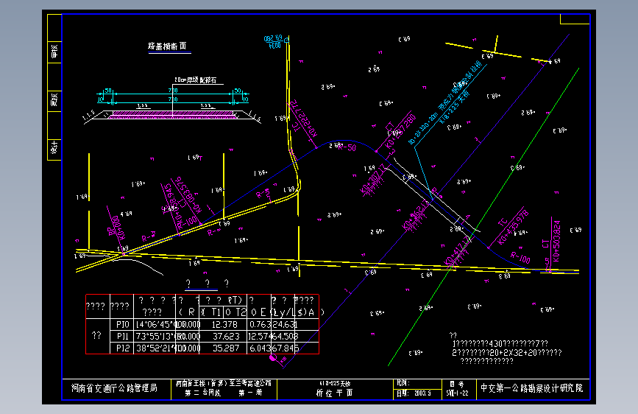This screenshot has height=414, width=638.
Task: Click the "比例:" scale label
Action: 403,383
